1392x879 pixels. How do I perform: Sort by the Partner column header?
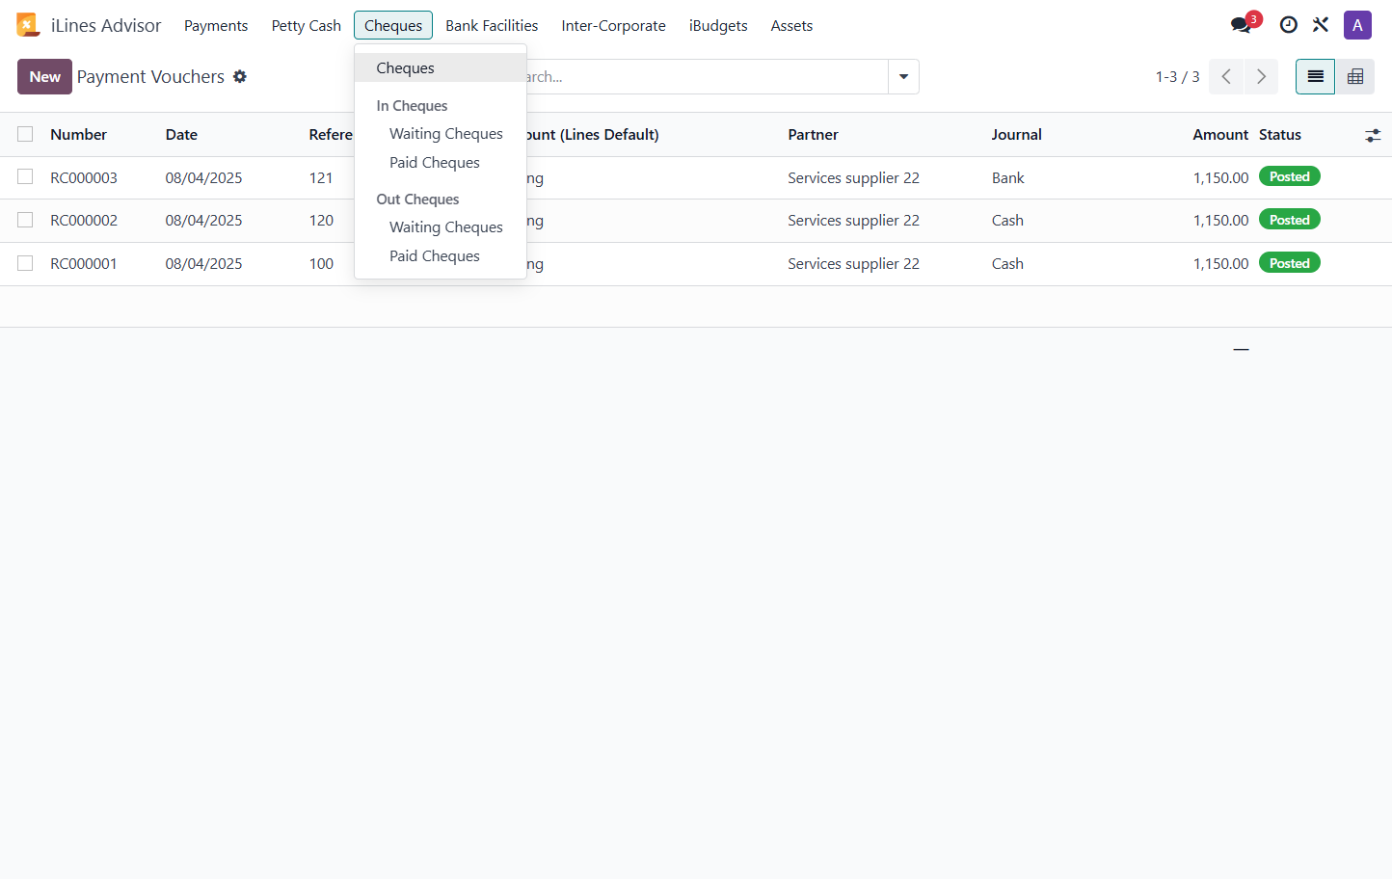pos(813,135)
